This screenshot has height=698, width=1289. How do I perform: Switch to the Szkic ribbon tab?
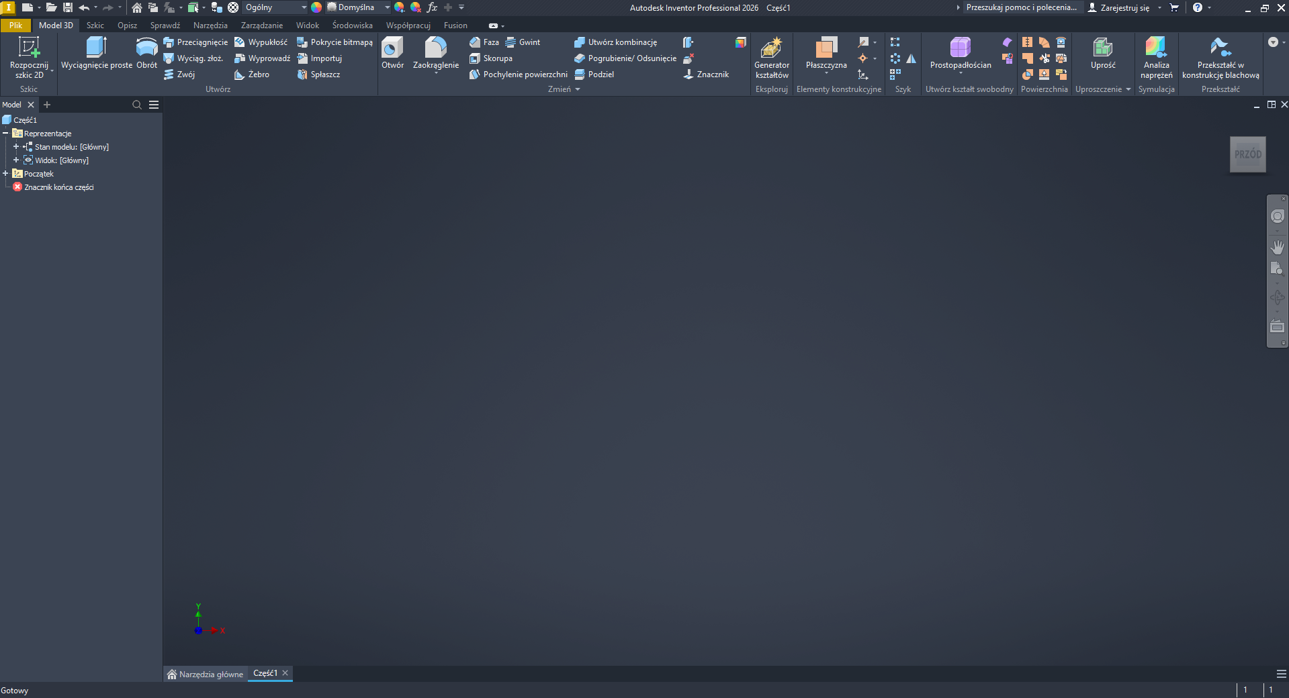95,26
